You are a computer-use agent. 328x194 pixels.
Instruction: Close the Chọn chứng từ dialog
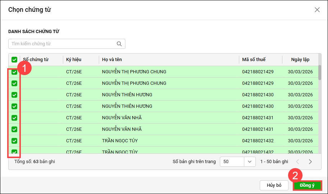click(x=317, y=10)
